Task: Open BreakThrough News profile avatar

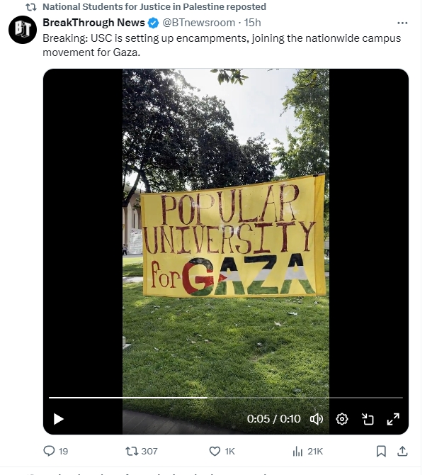Action: 22,30
